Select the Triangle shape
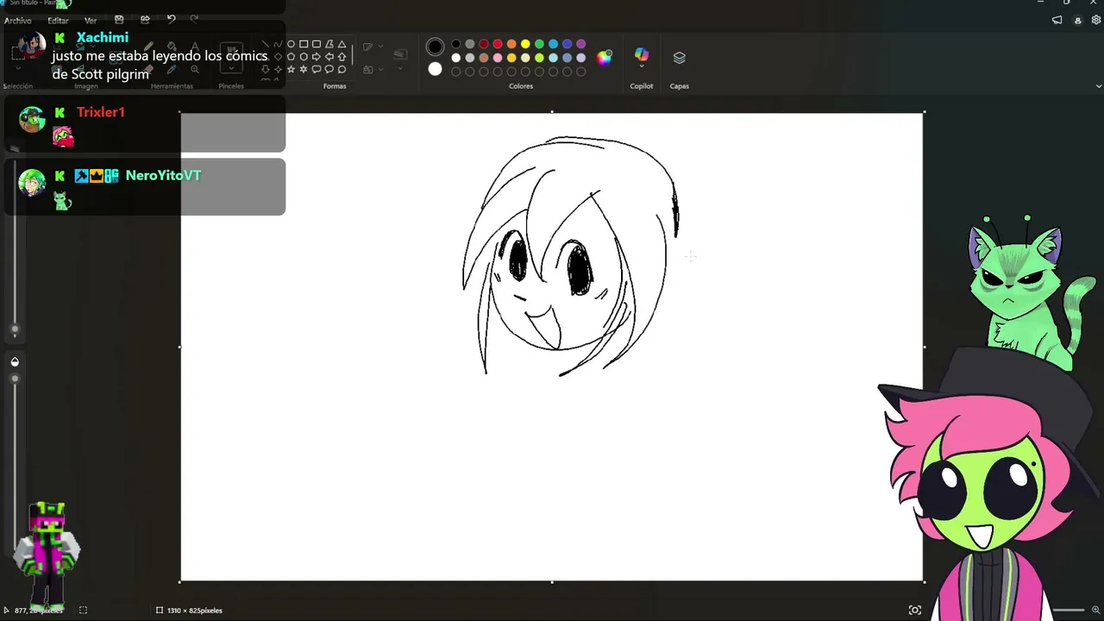Screen dimensions: 1104x621 point(342,44)
